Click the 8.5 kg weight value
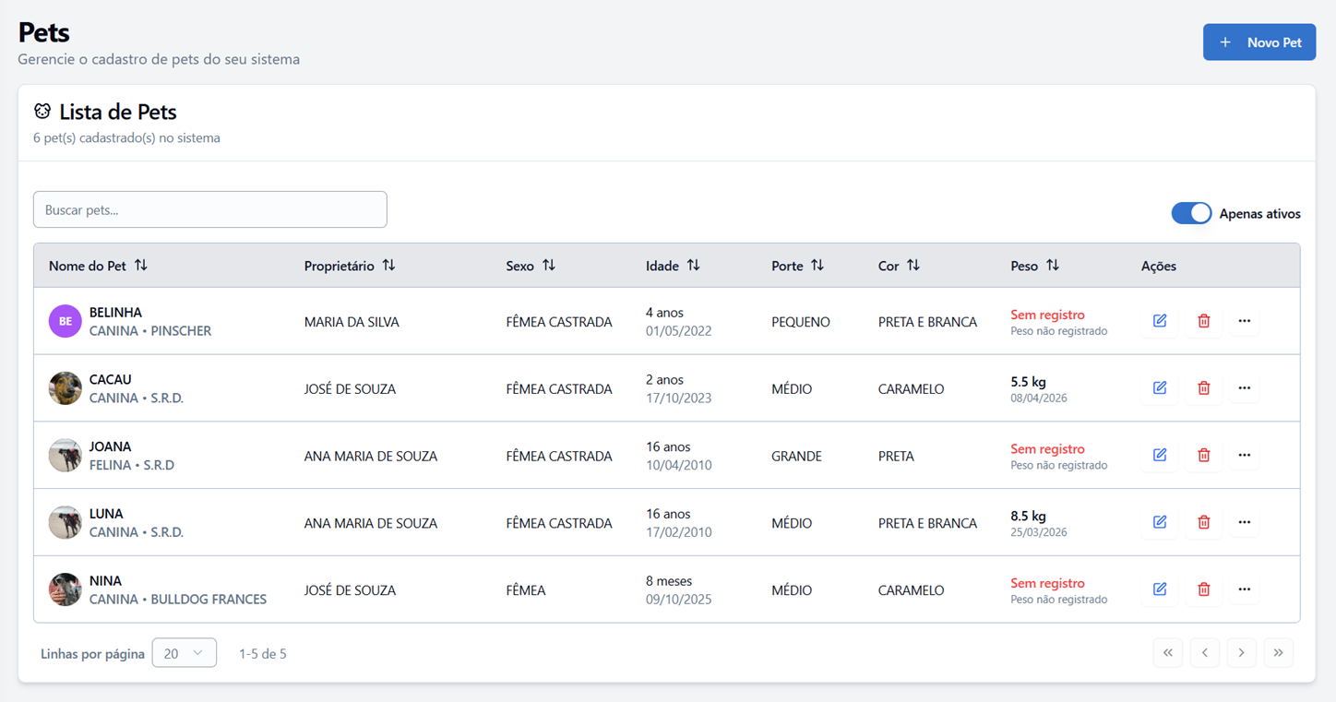This screenshot has width=1336, height=702. [x=1028, y=516]
